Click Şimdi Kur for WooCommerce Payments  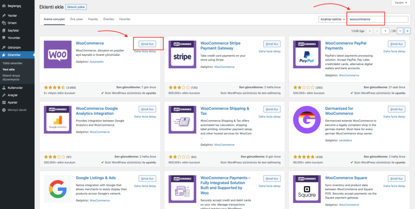tap(272, 179)
